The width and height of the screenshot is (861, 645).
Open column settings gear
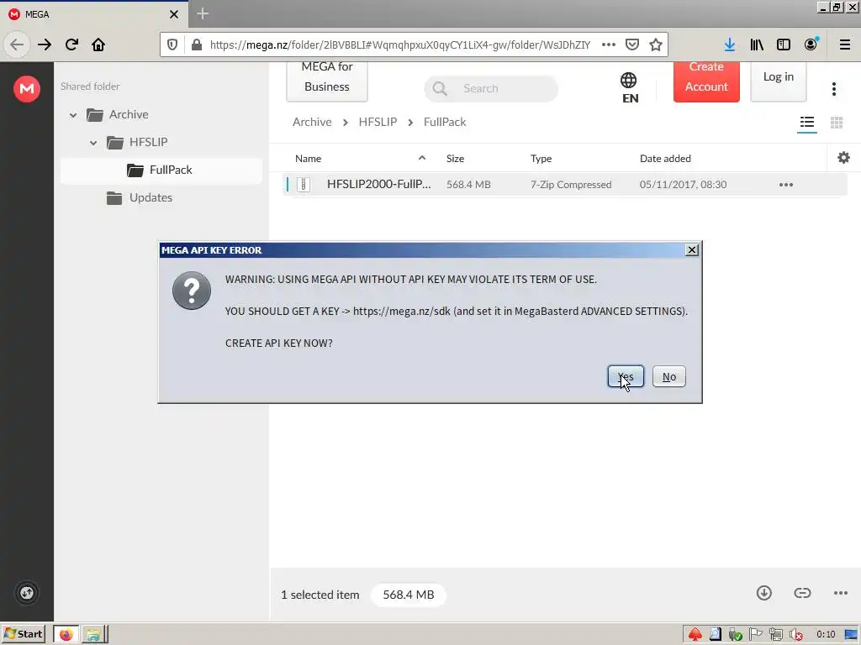pos(844,158)
